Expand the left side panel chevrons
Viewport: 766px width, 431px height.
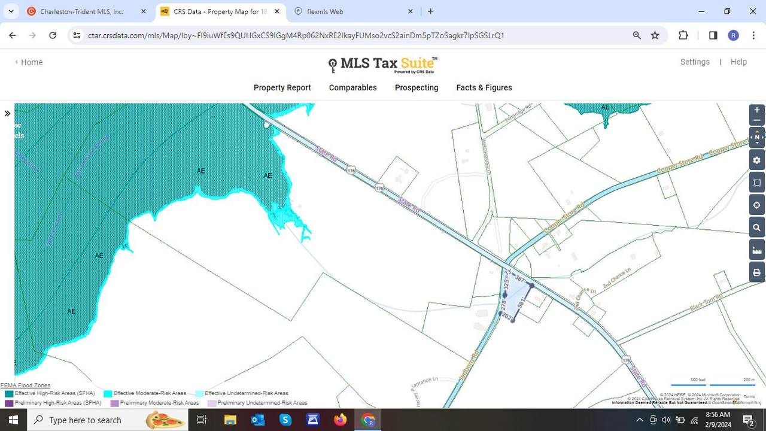pyautogui.click(x=7, y=113)
